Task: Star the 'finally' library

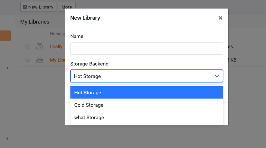Action: coord(28,46)
